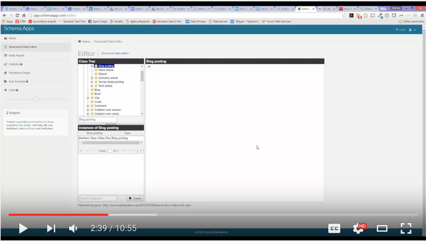Expand the Comment tree node
The width and height of the screenshot is (426, 241).
coord(88,106)
